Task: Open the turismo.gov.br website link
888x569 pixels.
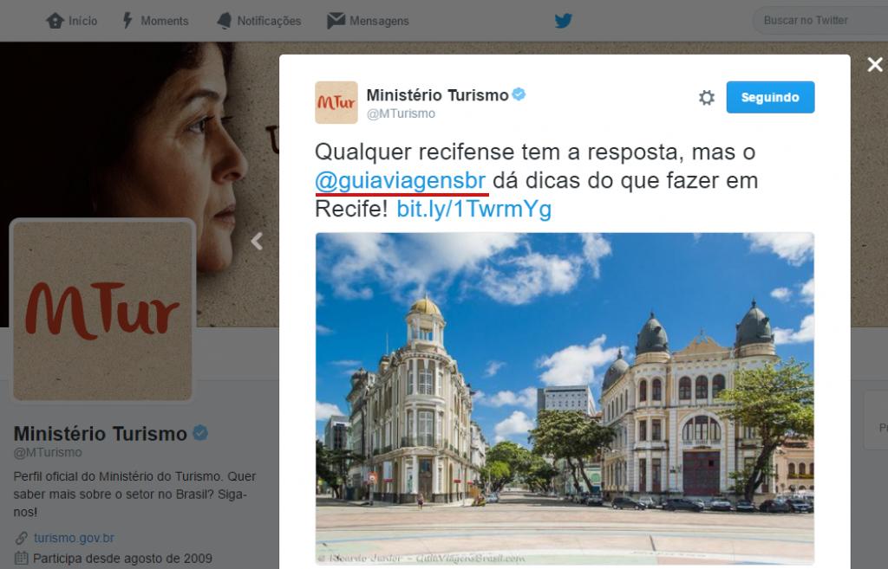Action: (74, 538)
